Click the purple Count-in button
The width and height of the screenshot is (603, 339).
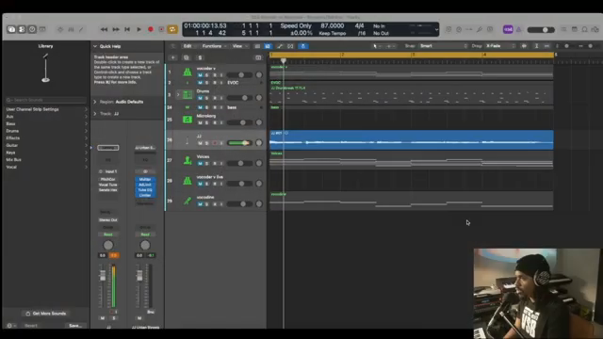[508, 29]
